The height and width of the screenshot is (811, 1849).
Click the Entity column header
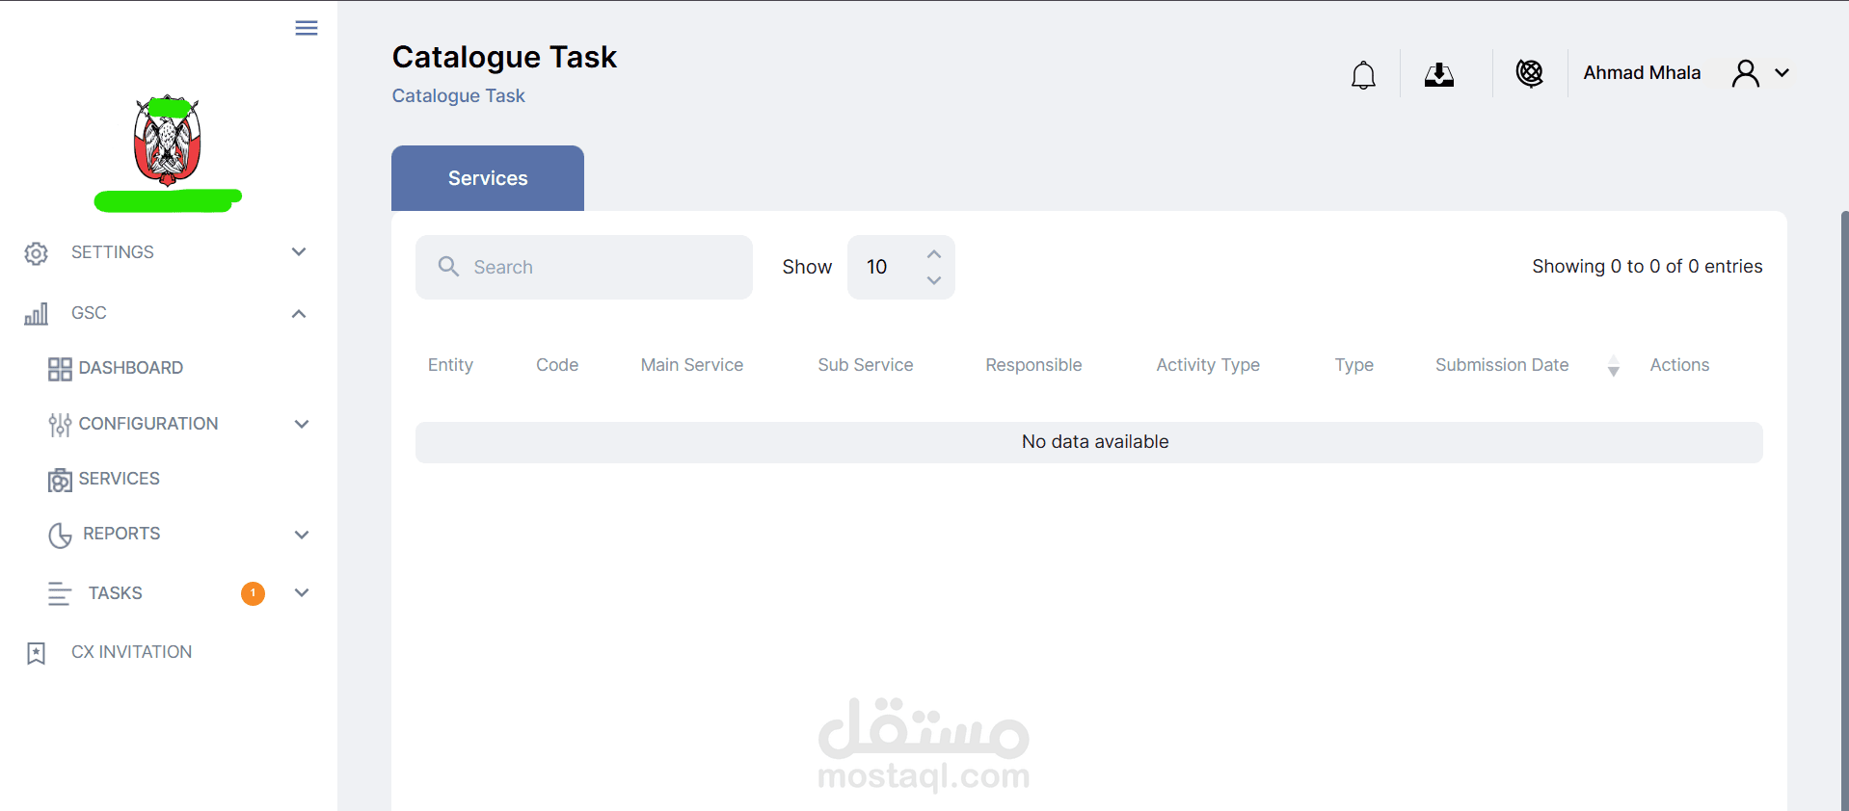[x=450, y=365]
